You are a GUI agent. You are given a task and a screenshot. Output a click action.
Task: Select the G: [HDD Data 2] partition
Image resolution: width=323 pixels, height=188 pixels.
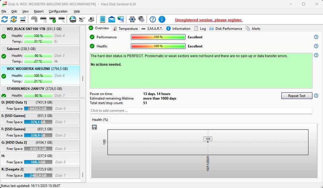click(x=40, y=145)
